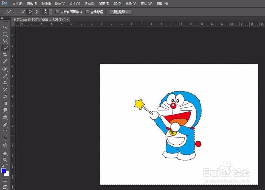Open the 窗口(W) menu
This screenshot has height=190, width=265.
pyautogui.click(x=147, y=3)
